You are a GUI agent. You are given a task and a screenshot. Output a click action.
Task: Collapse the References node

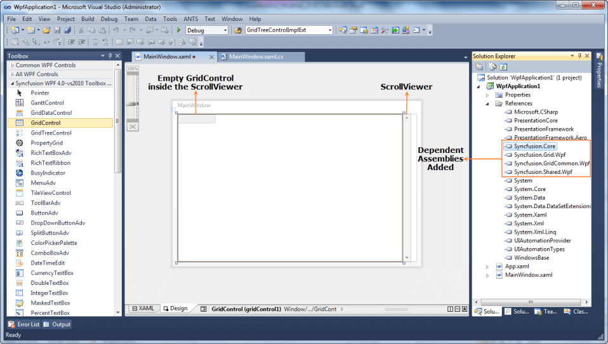(487, 103)
